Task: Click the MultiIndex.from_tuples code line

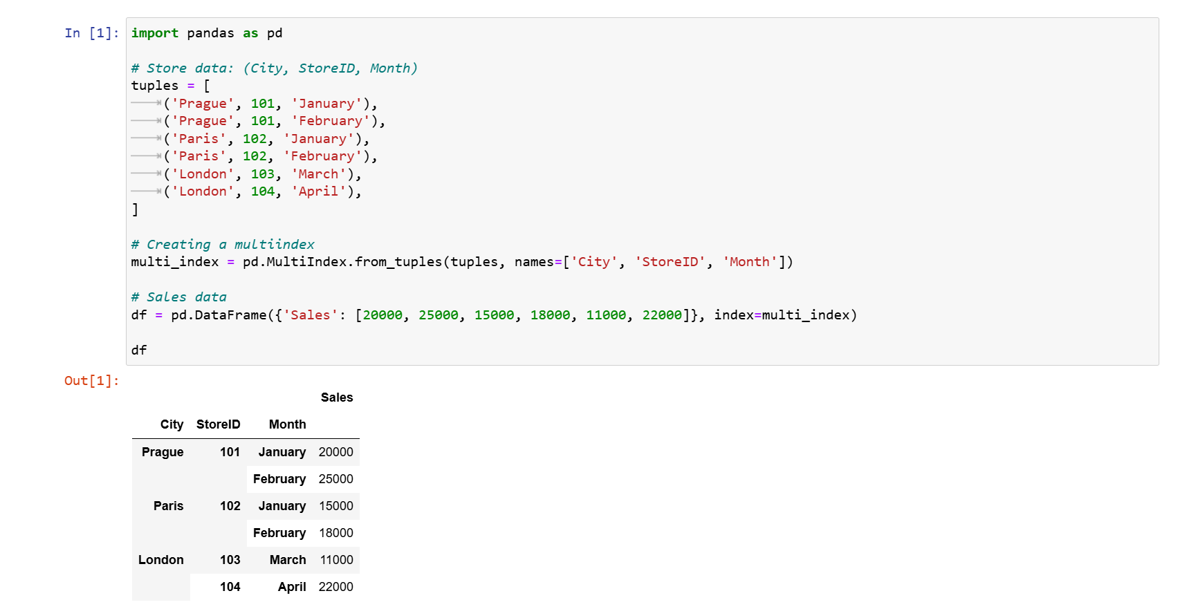Action: (x=461, y=262)
